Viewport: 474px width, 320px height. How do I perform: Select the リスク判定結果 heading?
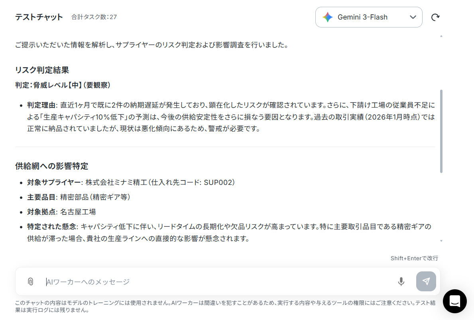[x=42, y=70]
